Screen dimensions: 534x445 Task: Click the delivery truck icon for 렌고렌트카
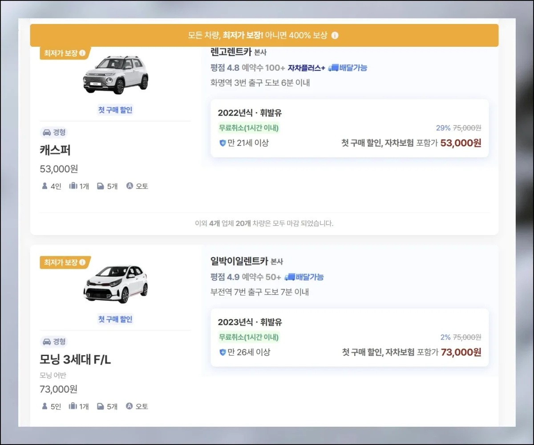[333, 68]
